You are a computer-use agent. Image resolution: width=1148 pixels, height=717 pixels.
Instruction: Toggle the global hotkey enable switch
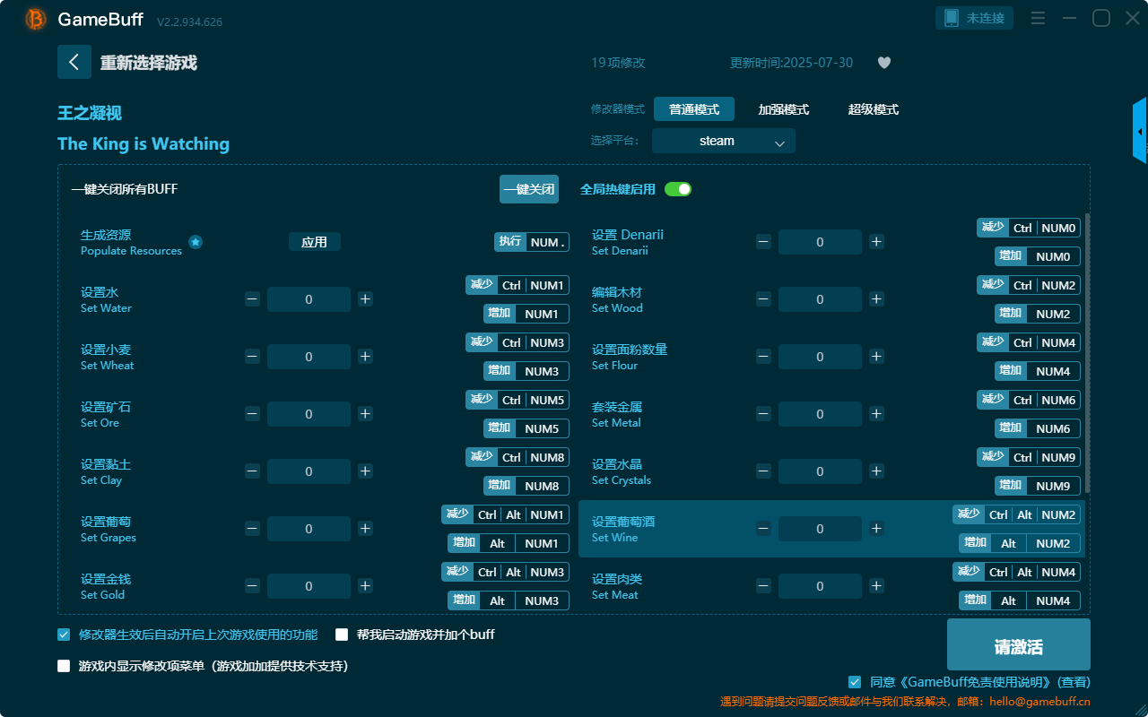click(678, 189)
